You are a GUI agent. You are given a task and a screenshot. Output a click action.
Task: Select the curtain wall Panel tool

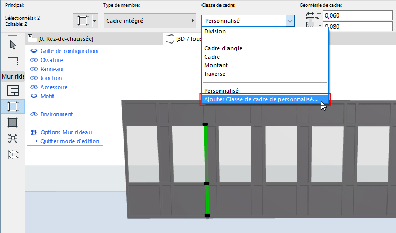point(13,123)
